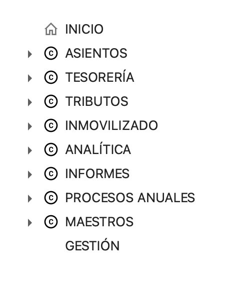
Task: Open the PROCESOS ANUALES entry
Action: [130, 198]
